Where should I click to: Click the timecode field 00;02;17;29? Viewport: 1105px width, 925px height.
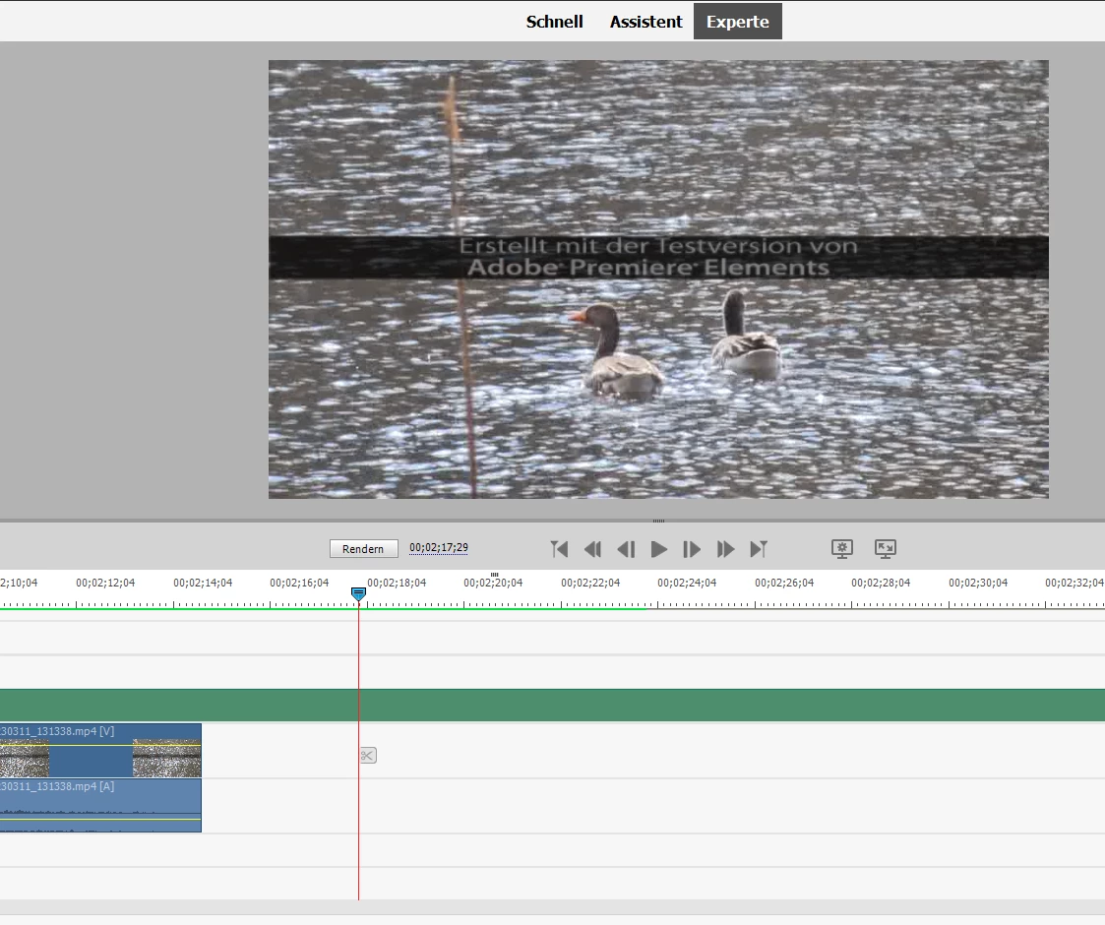[438, 548]
